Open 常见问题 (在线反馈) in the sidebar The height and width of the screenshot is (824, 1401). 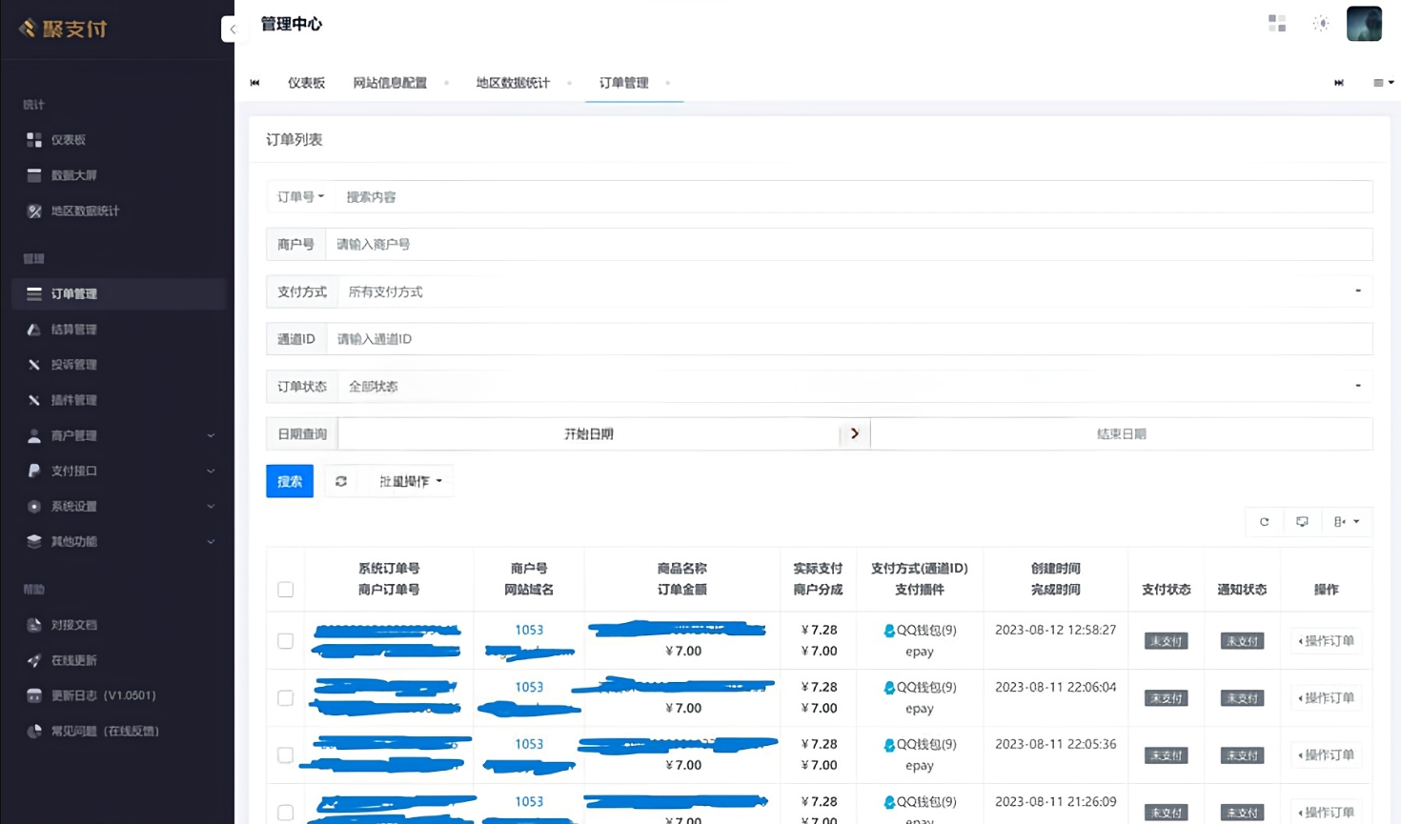click(x=118, y=731)
